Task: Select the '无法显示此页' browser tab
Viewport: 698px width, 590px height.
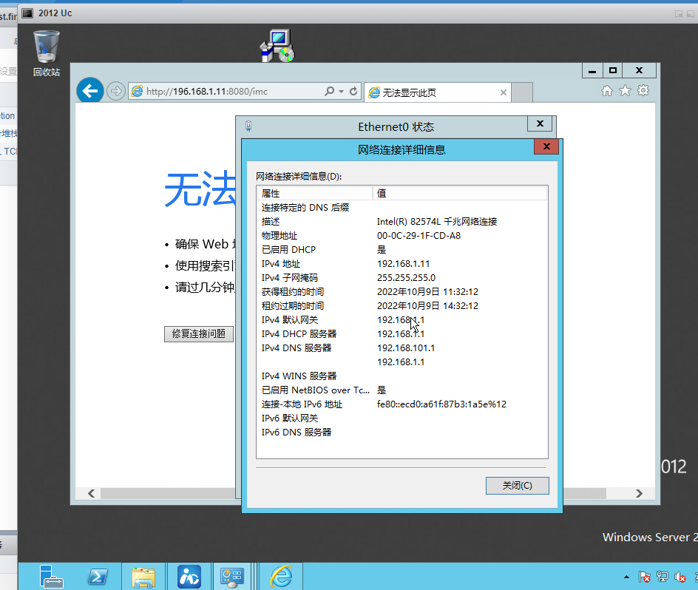Action: 438,92
